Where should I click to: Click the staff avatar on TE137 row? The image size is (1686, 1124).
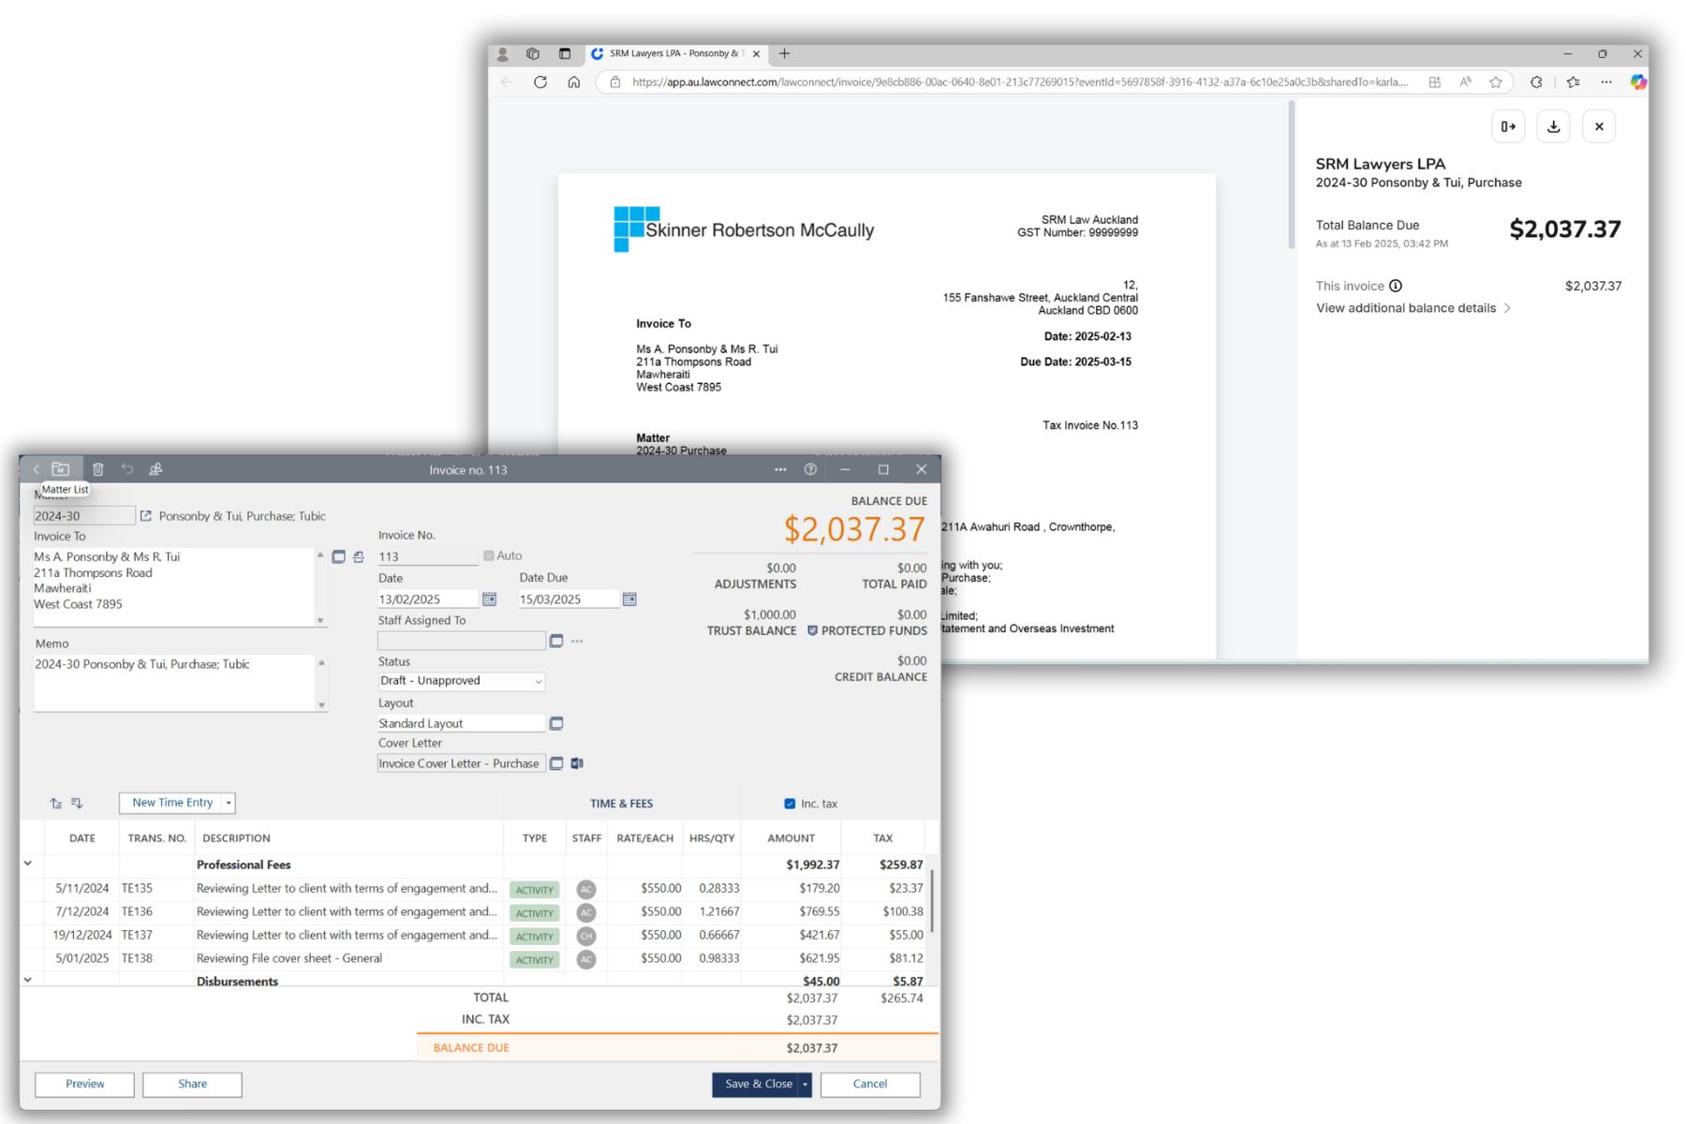tap(586, 936)
